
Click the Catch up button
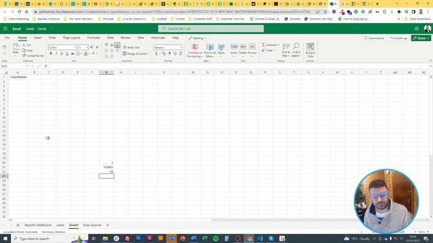click(x=398, y=38)
